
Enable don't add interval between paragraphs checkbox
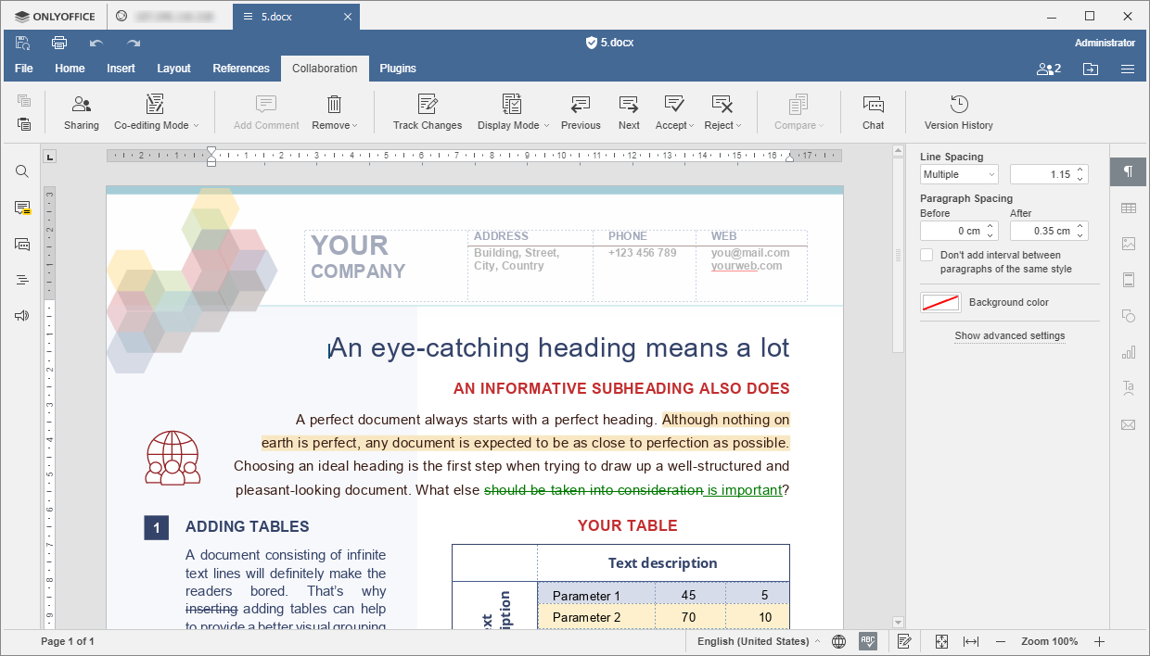[926, 255]
